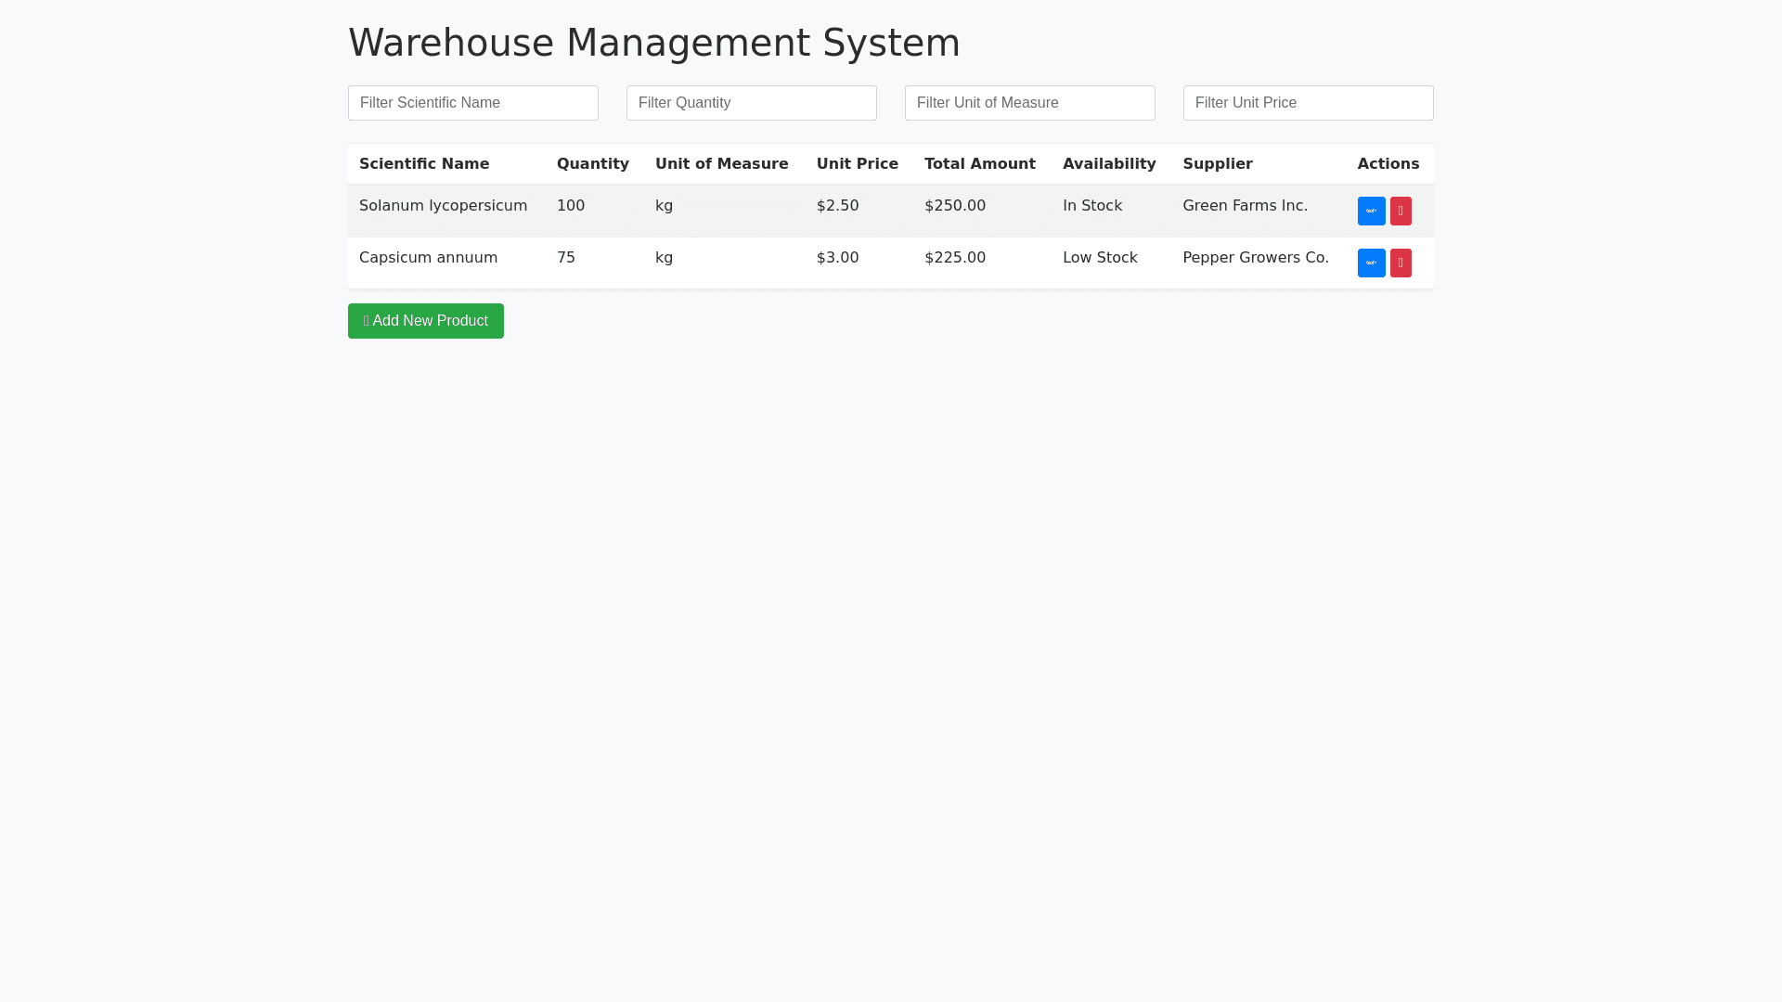
Task: Click the Unit Price column header
Action: pyautogui.click(x=857, y=164)
